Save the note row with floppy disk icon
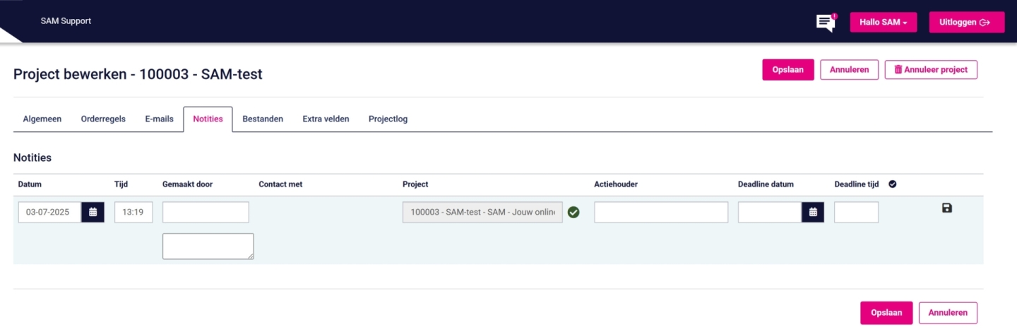1017x334 pixels. tap(947, 208)
